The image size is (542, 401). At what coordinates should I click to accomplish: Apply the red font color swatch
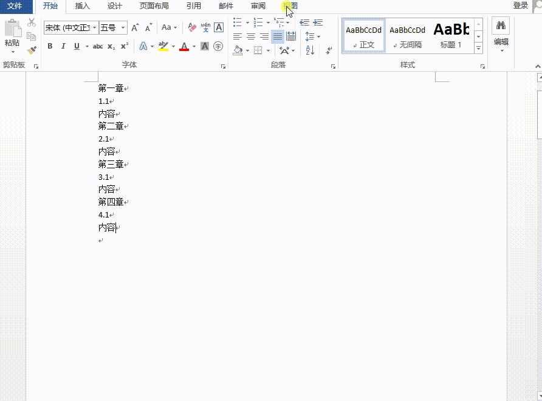pyautogui.click(x=184, y=46)
